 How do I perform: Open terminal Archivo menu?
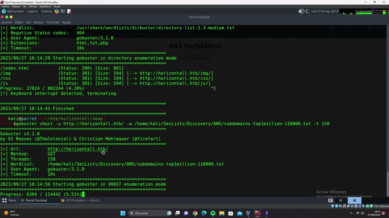click(7, 22)
